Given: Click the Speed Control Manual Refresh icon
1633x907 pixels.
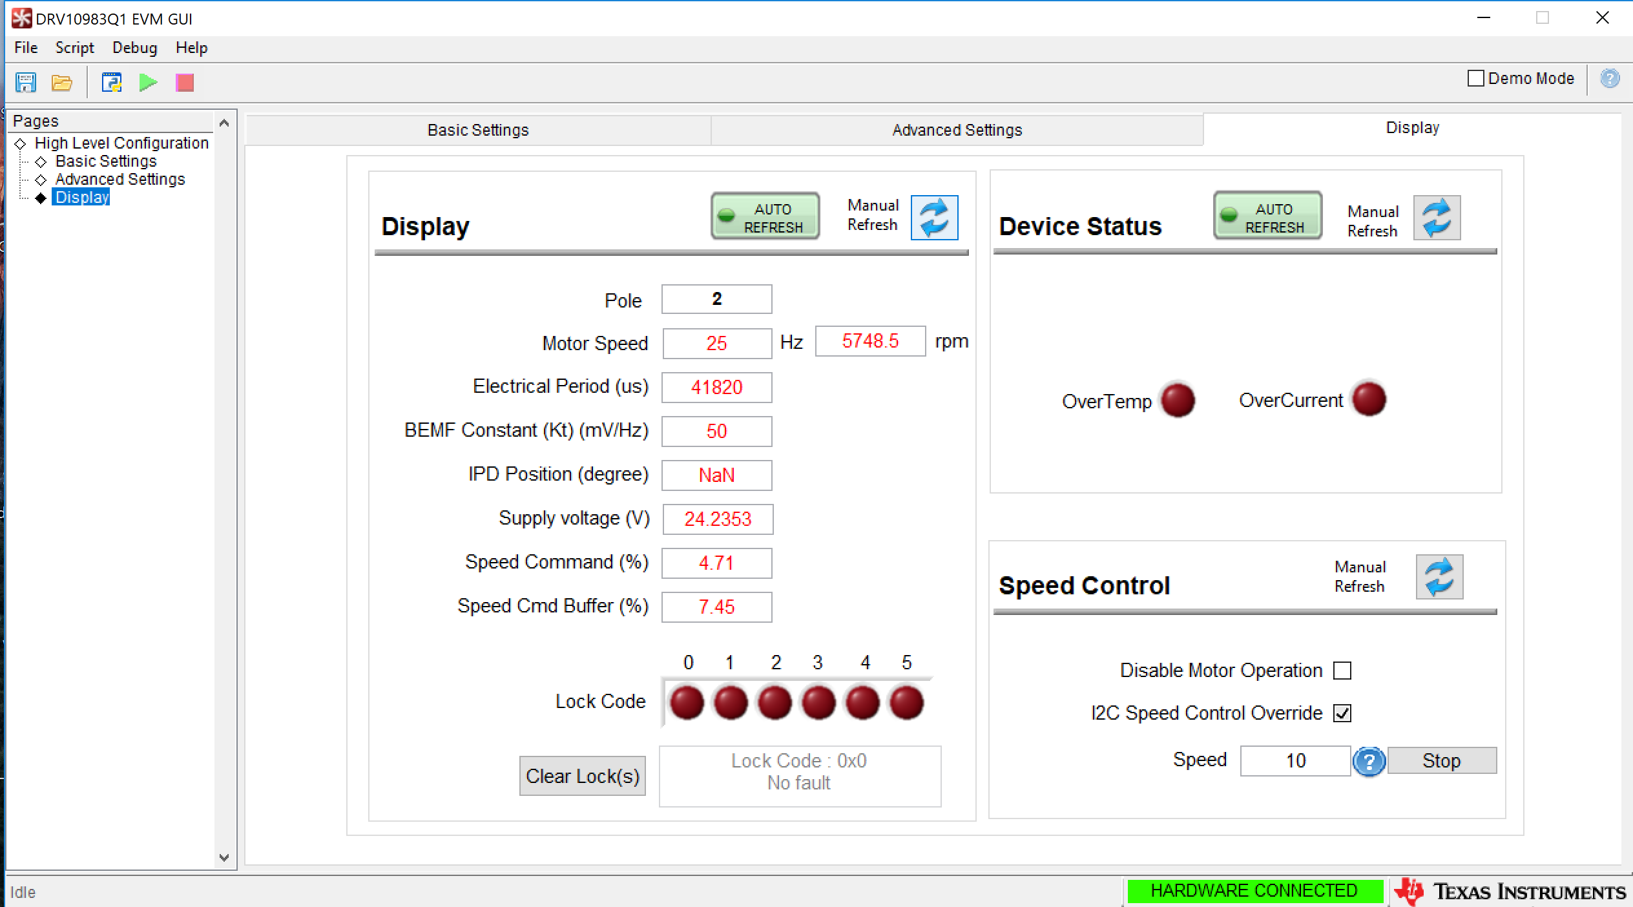Looking at the screenshot, I should point(1439,577).
